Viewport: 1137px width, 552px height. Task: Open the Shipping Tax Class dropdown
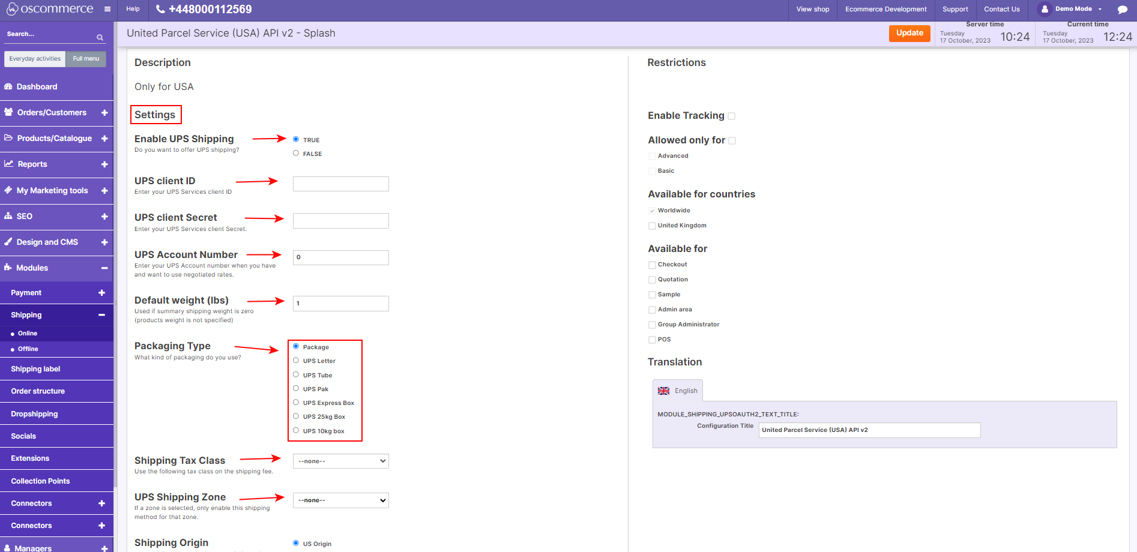pyautogui.click(x=341, y=461)
